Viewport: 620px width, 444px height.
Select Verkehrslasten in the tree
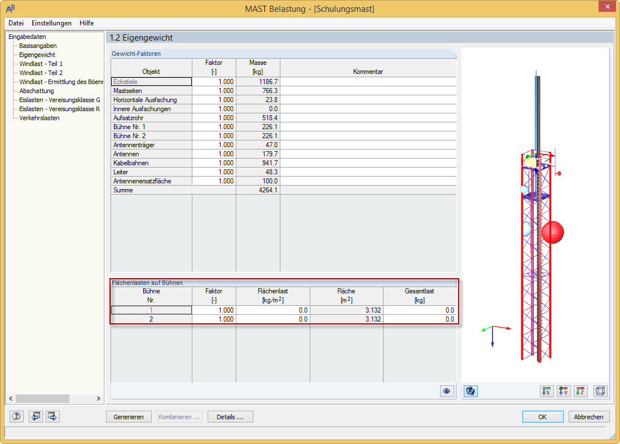tap(39, 118)
